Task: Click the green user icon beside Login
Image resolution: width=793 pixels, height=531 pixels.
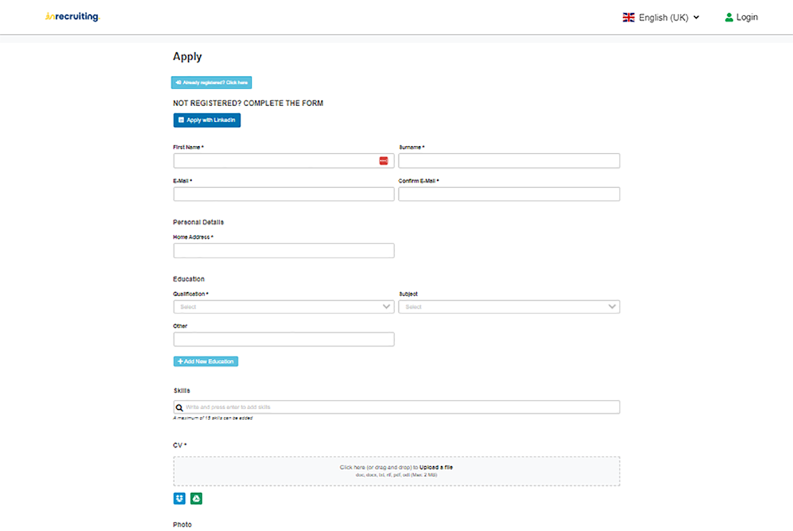Action: pos(729,17)
